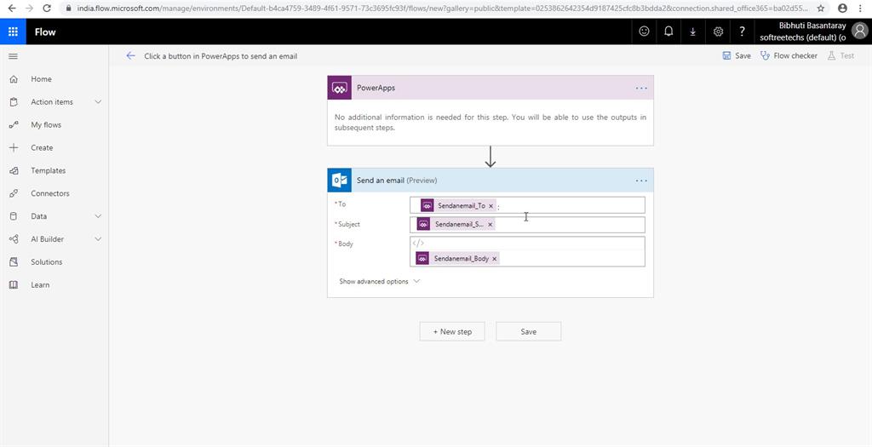Remove the Sendanemail_To token
872x447 pixels.
[491, 206]
